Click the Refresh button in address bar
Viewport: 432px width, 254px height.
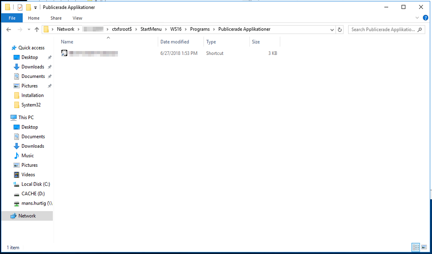point(339,29)
